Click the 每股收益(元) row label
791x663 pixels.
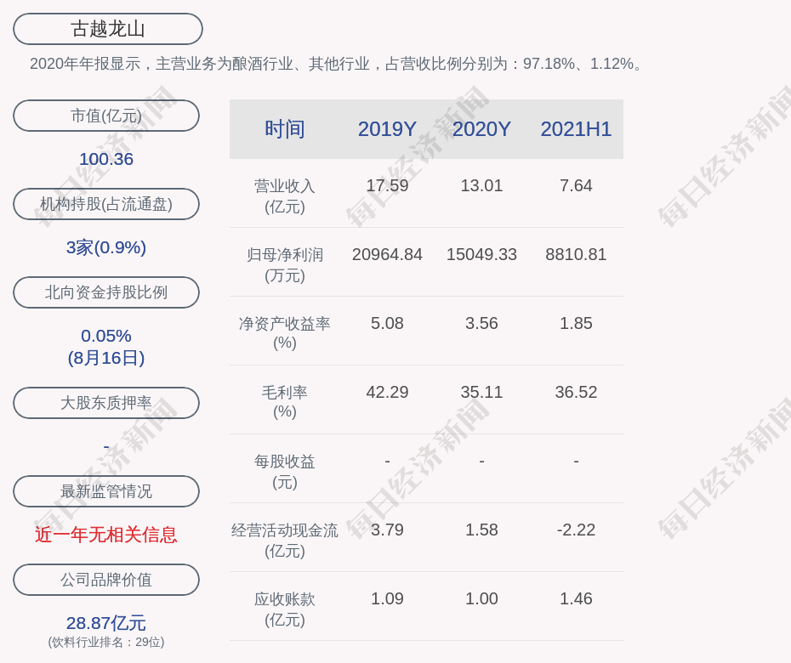pyautogui.click(x=285, y=472)
